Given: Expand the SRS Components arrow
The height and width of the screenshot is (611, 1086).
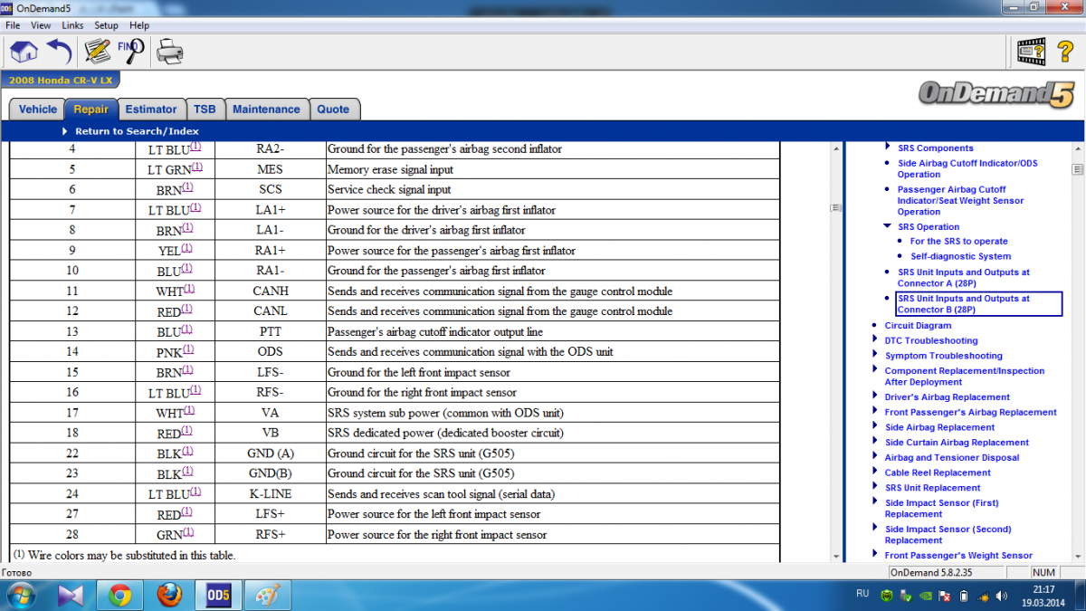Looking at the screenshot, I should (x=888, y=148).
